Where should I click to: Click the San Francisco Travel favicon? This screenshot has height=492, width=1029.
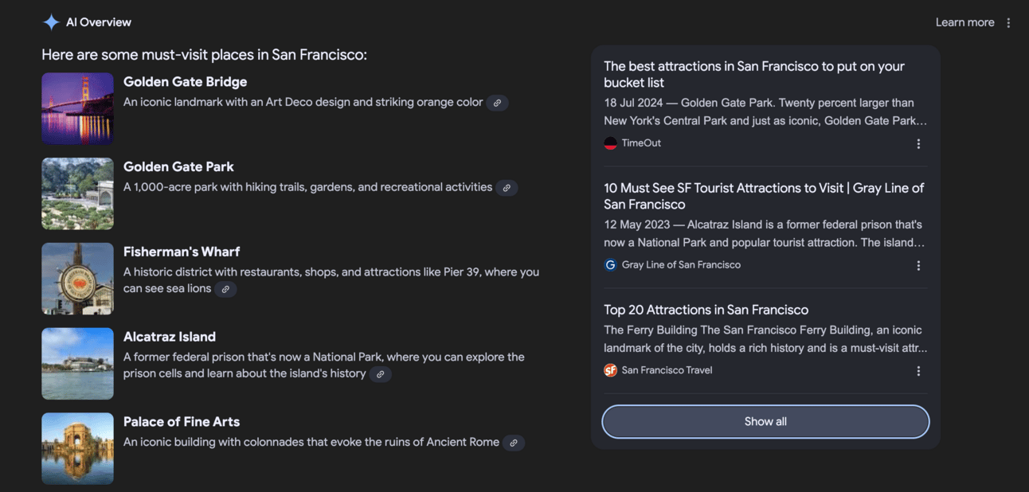(x=611, y=370)
